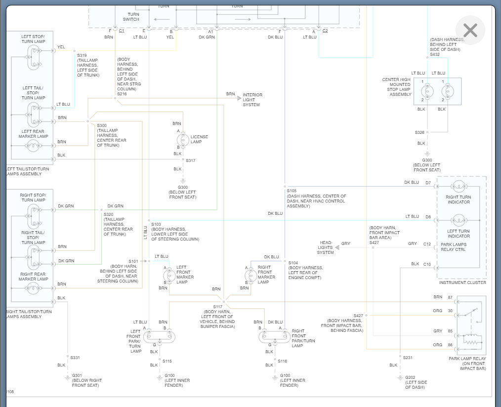Click the Left Stop/Turn Lamp bulb symbol
Screen dimensions: 501x407
click(x=34, y=57)
